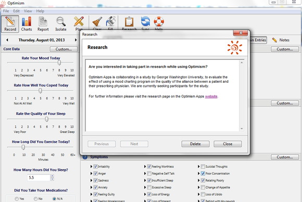Screen dimensions: 302x202
Task: Check Suicidal Thoughts checkbox
Action: [x=203, y=167]
